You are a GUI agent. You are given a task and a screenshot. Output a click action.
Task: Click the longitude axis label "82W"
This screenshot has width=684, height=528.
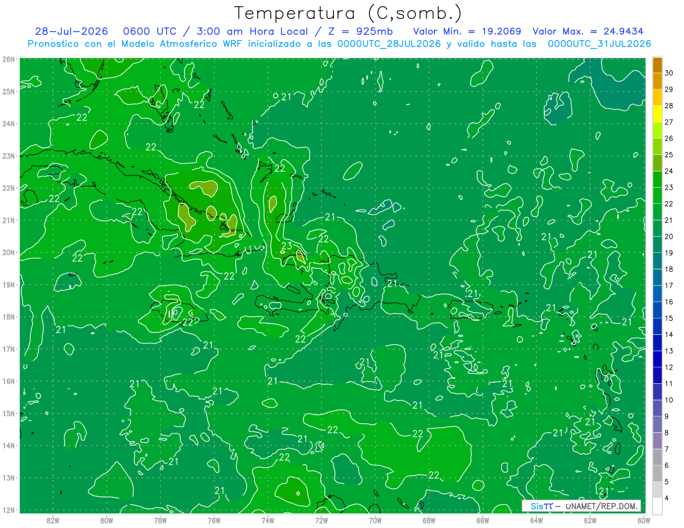coord(52,520)
